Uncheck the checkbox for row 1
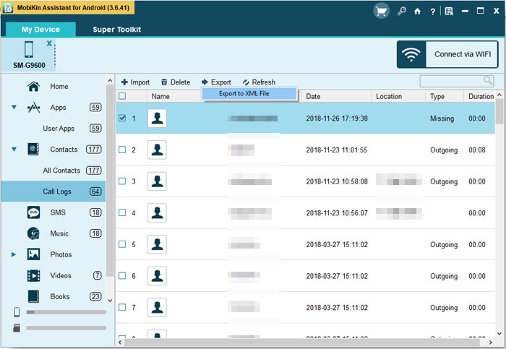Viewport: 506px width, 349px height. (122, 119)
